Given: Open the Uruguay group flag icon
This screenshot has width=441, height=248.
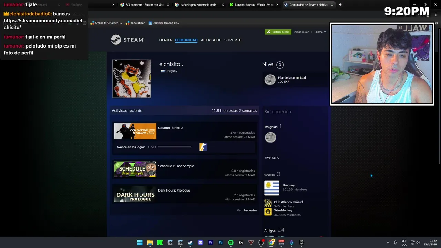Looking at the screenshot, I should point(271,188).
